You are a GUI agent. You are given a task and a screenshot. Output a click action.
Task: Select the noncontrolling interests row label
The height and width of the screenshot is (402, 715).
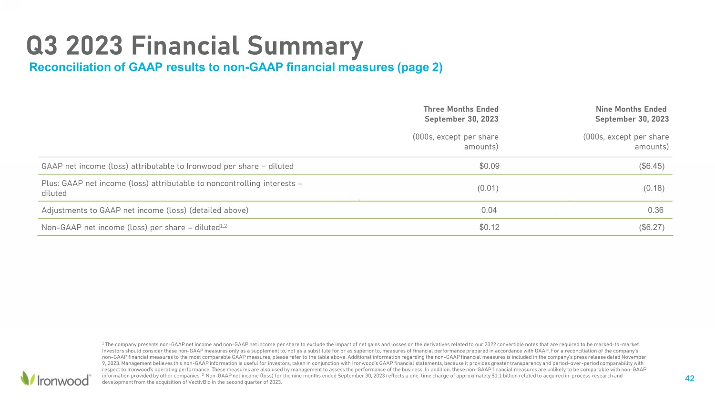tap(172, 188)
